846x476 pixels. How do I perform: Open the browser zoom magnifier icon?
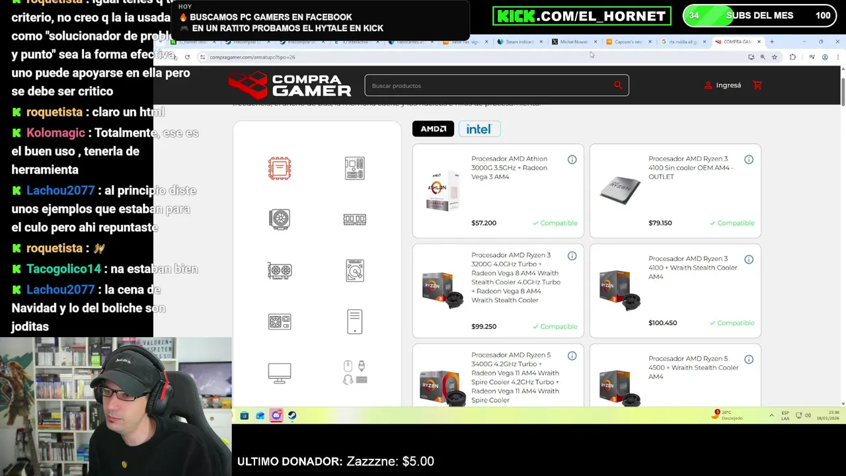pos(763,57)
